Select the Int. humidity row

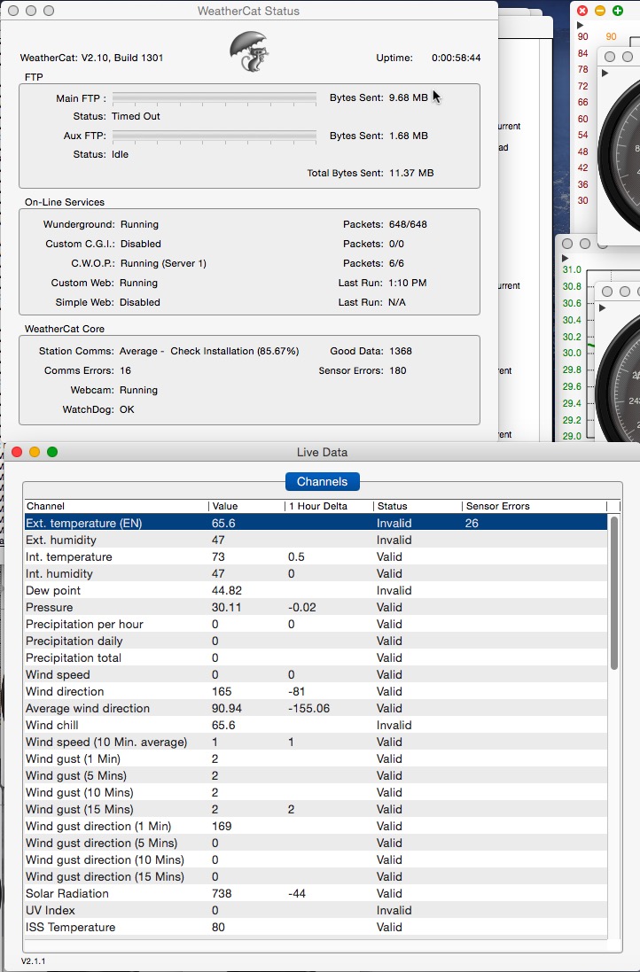(x=316, y=573)
